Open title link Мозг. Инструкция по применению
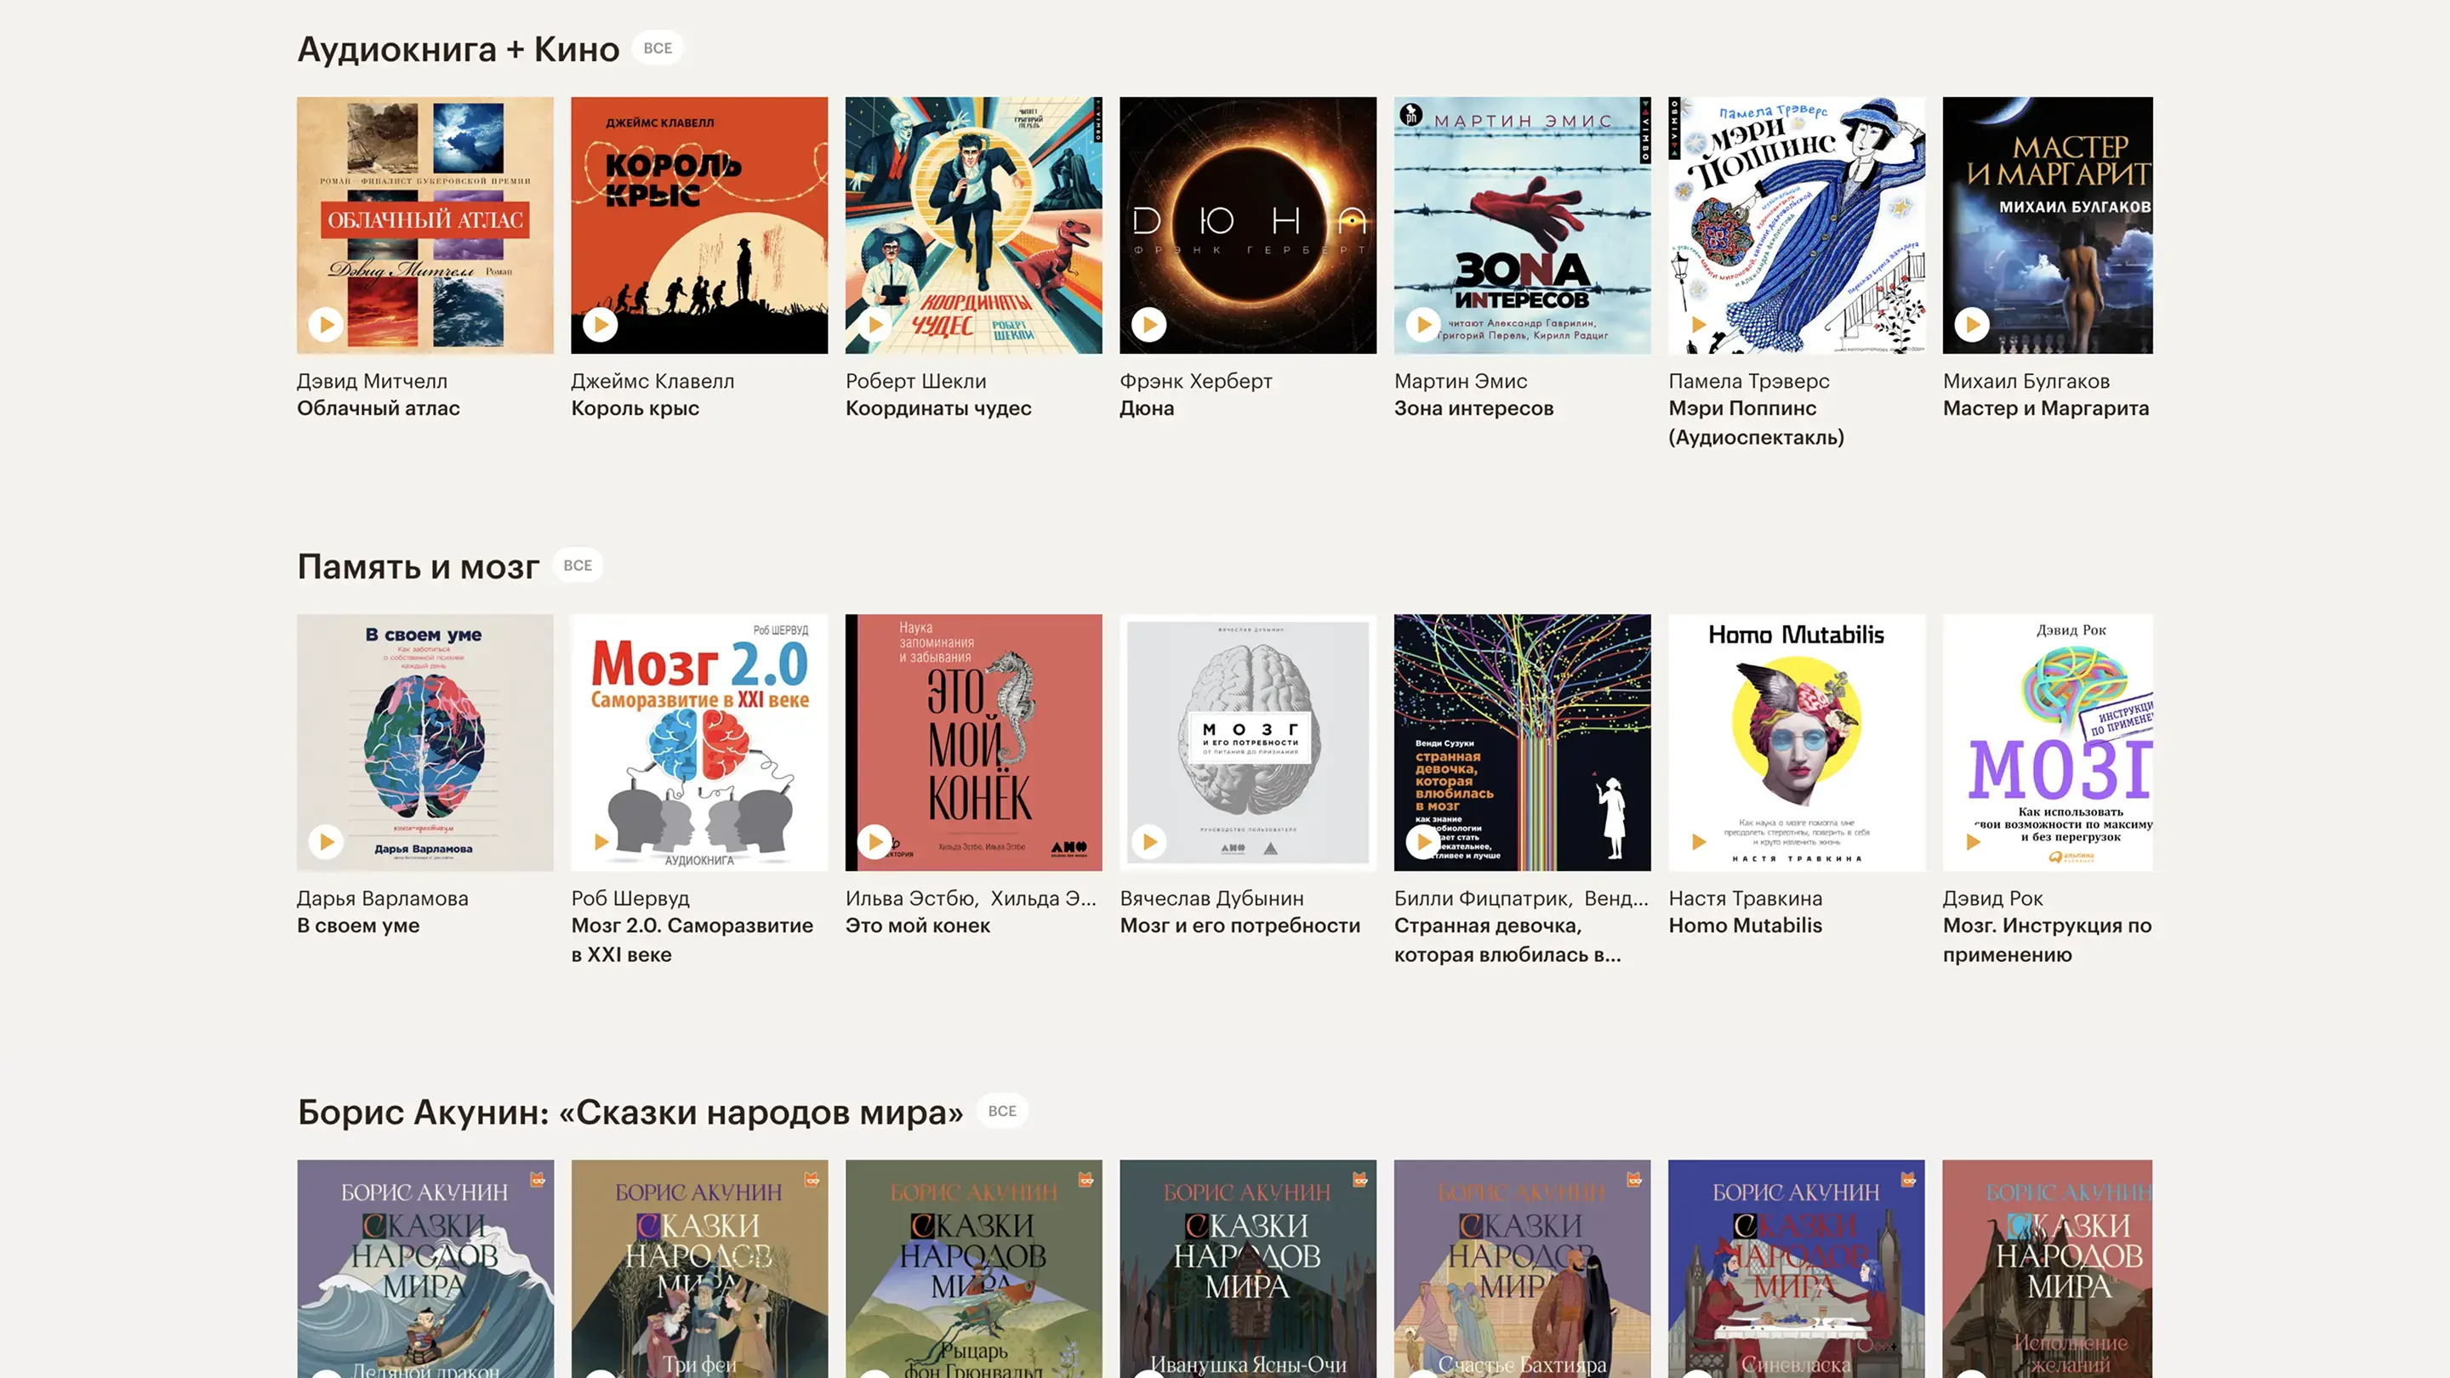Screen dimensions: 2450x1378 [2047, 940]
